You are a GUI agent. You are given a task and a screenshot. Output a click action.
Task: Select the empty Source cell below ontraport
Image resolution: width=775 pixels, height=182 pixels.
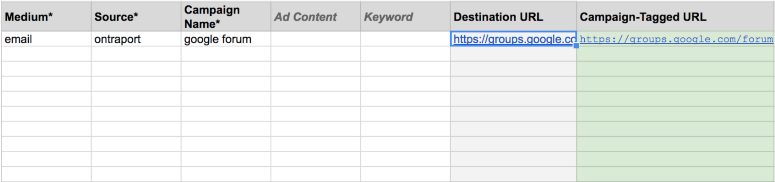(x=136, y=54)
